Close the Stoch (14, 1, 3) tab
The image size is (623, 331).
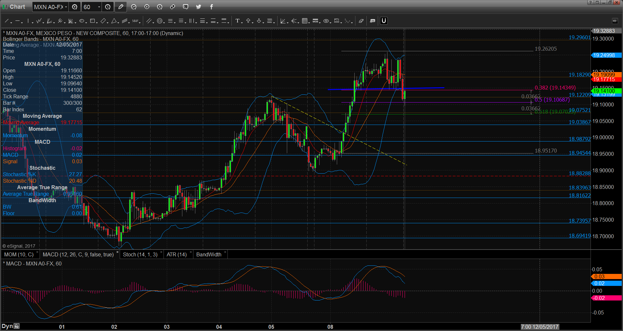click(161, 252)
